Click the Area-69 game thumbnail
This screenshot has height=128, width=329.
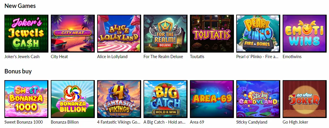212,99
